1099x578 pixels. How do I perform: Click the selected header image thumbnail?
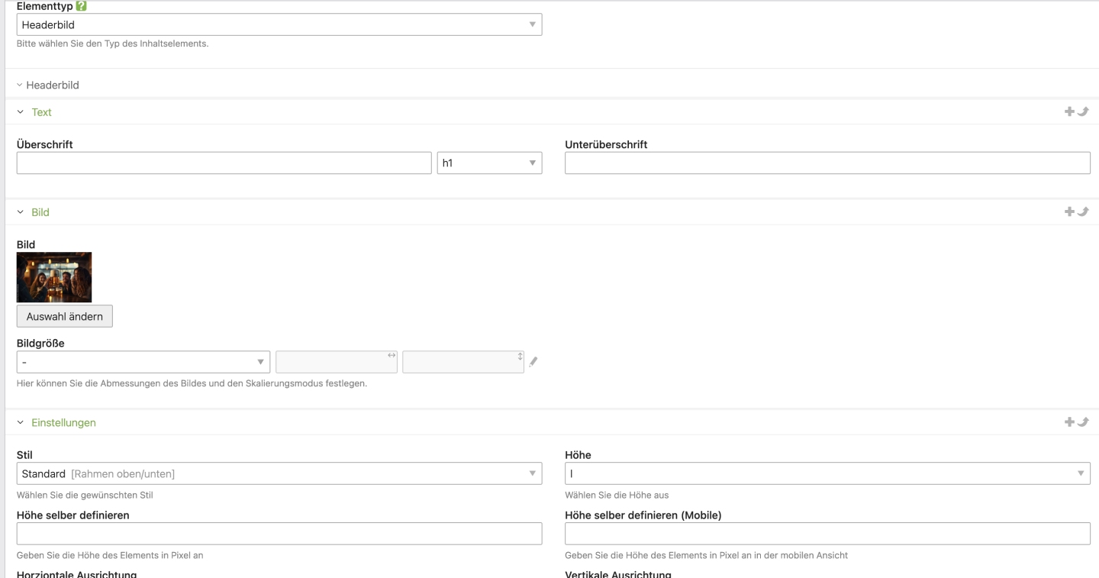click(x=54, y=277)
